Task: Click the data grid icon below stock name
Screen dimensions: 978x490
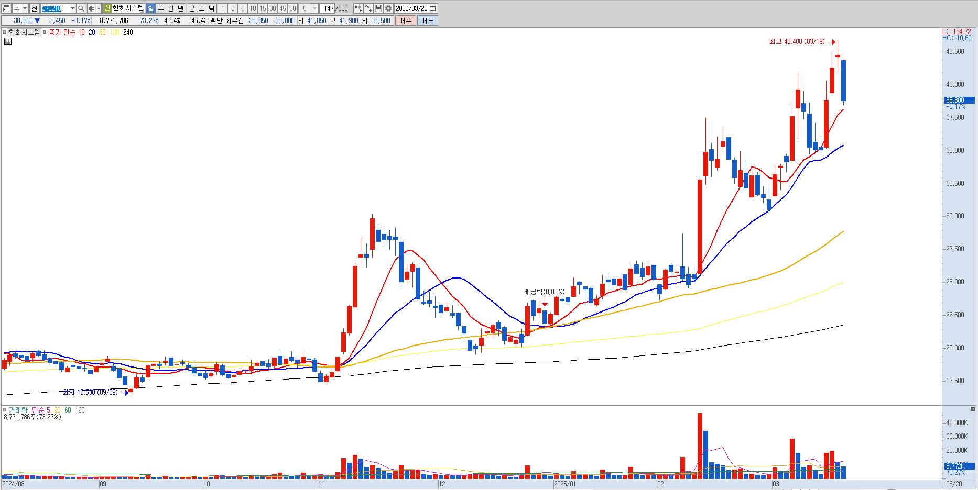Action: [x=7, y=41]
